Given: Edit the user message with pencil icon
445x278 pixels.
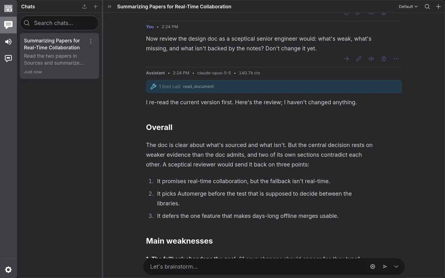Looking at the screenshot, I should point(359,59).
